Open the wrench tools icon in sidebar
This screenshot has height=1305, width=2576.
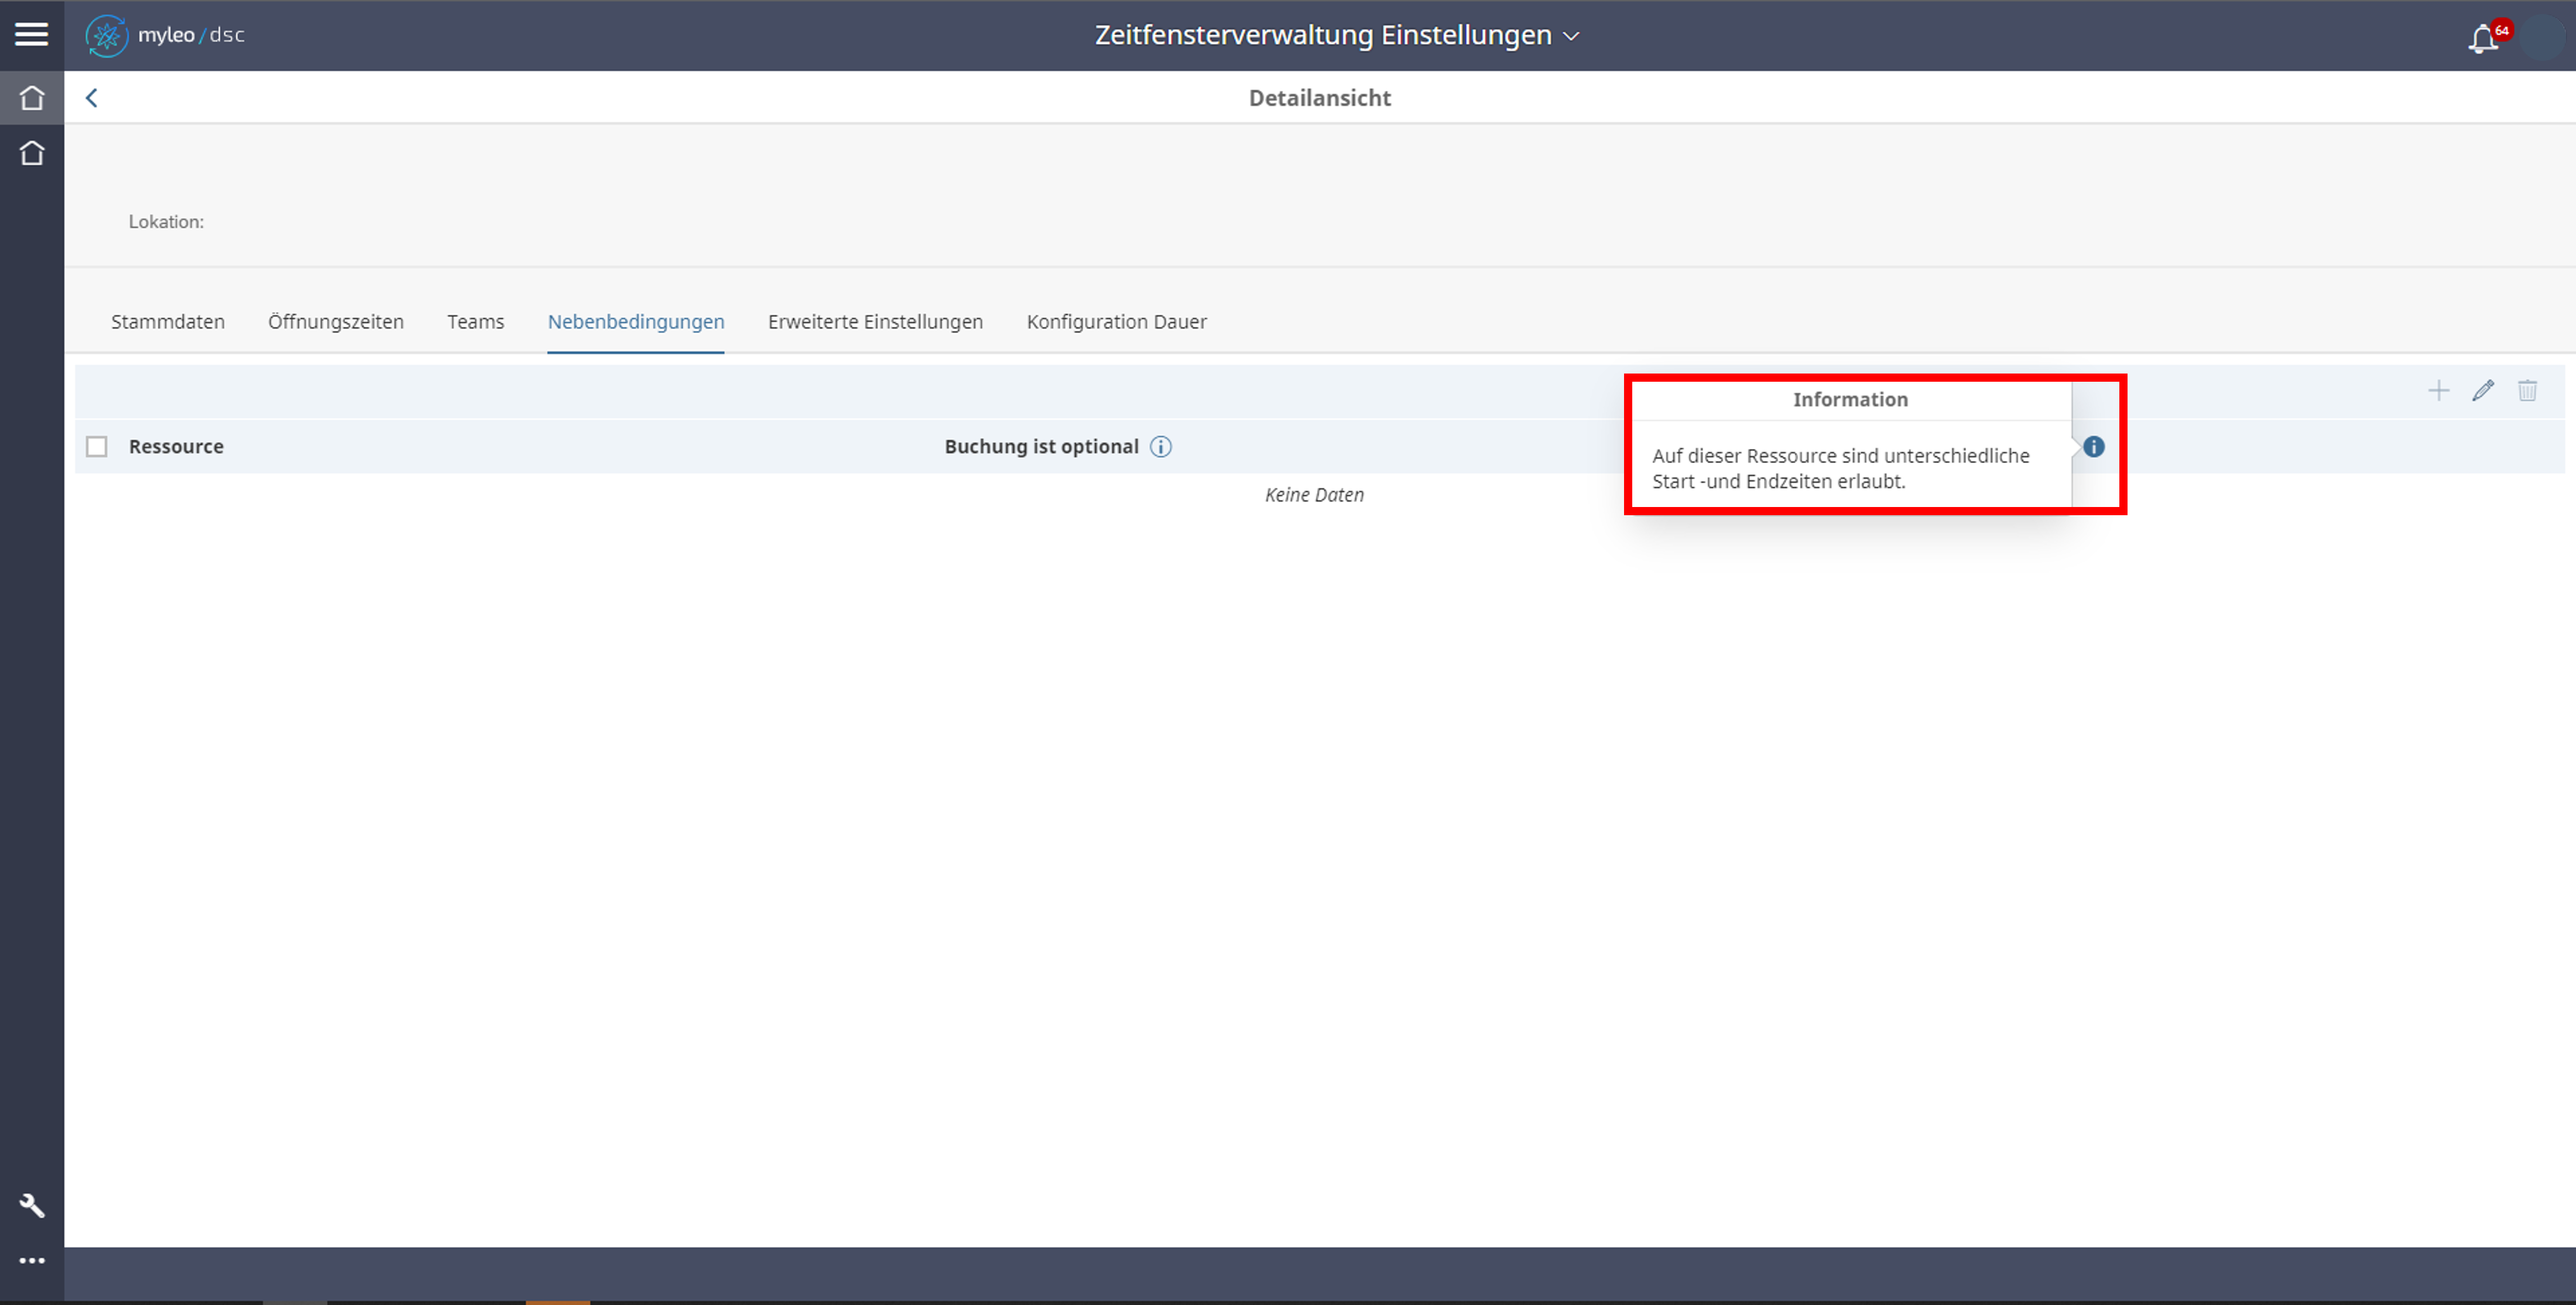32,1205
